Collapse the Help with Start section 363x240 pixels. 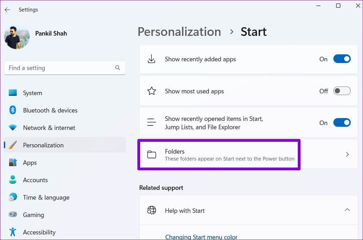[347, 210]
